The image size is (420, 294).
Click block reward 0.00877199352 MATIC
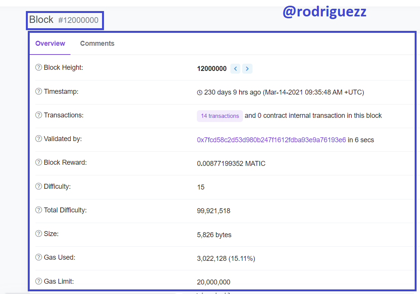(231, 163)
